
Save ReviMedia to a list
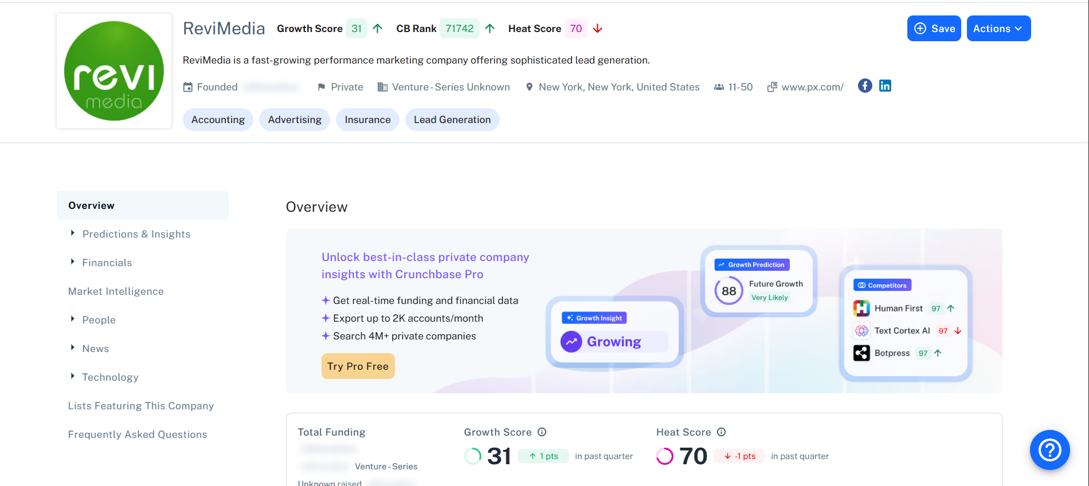point(934,29)
